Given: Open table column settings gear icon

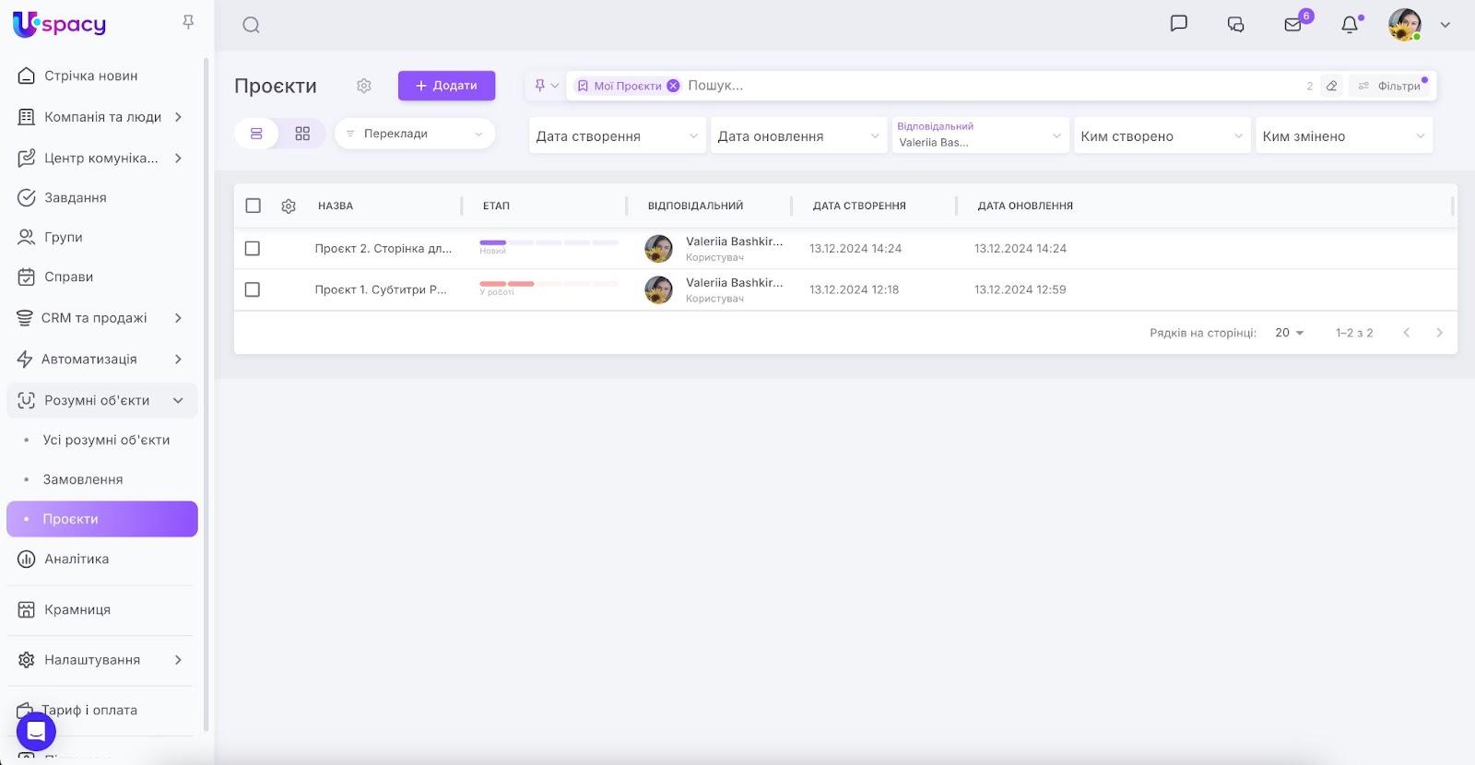Looking at the screenshot, I should point(289,206).
